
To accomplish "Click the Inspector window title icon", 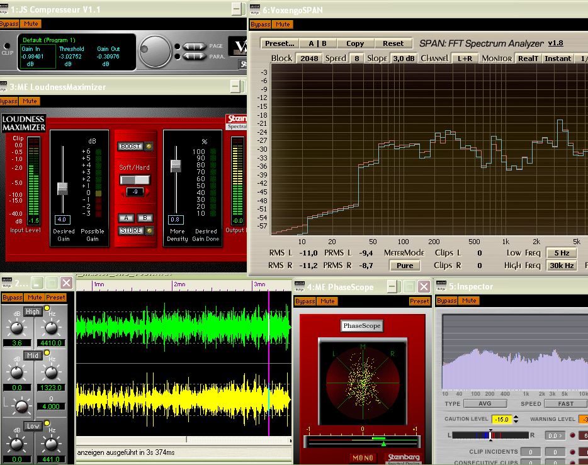I will pyautogui.click(x=441, y=286).
